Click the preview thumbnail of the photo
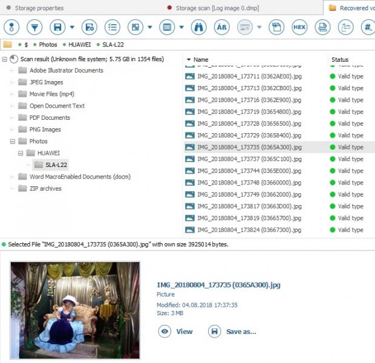 click(x=75, y=310)
